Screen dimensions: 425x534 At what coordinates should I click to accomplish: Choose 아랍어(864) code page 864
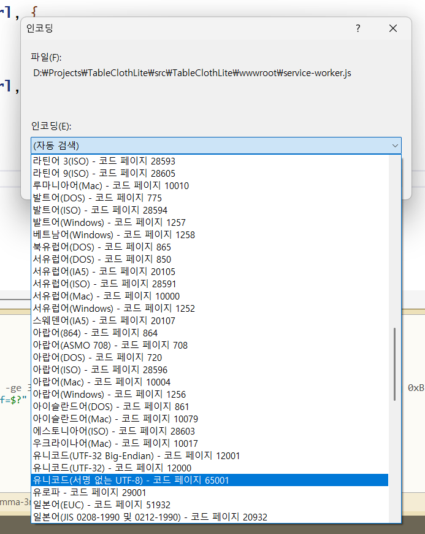tap(210, 333)
